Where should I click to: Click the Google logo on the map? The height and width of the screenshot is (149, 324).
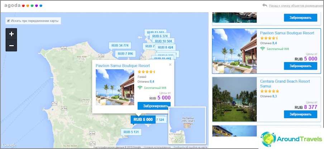pos(9,145)
